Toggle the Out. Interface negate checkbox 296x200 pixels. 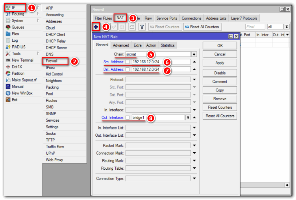point(127,118)
